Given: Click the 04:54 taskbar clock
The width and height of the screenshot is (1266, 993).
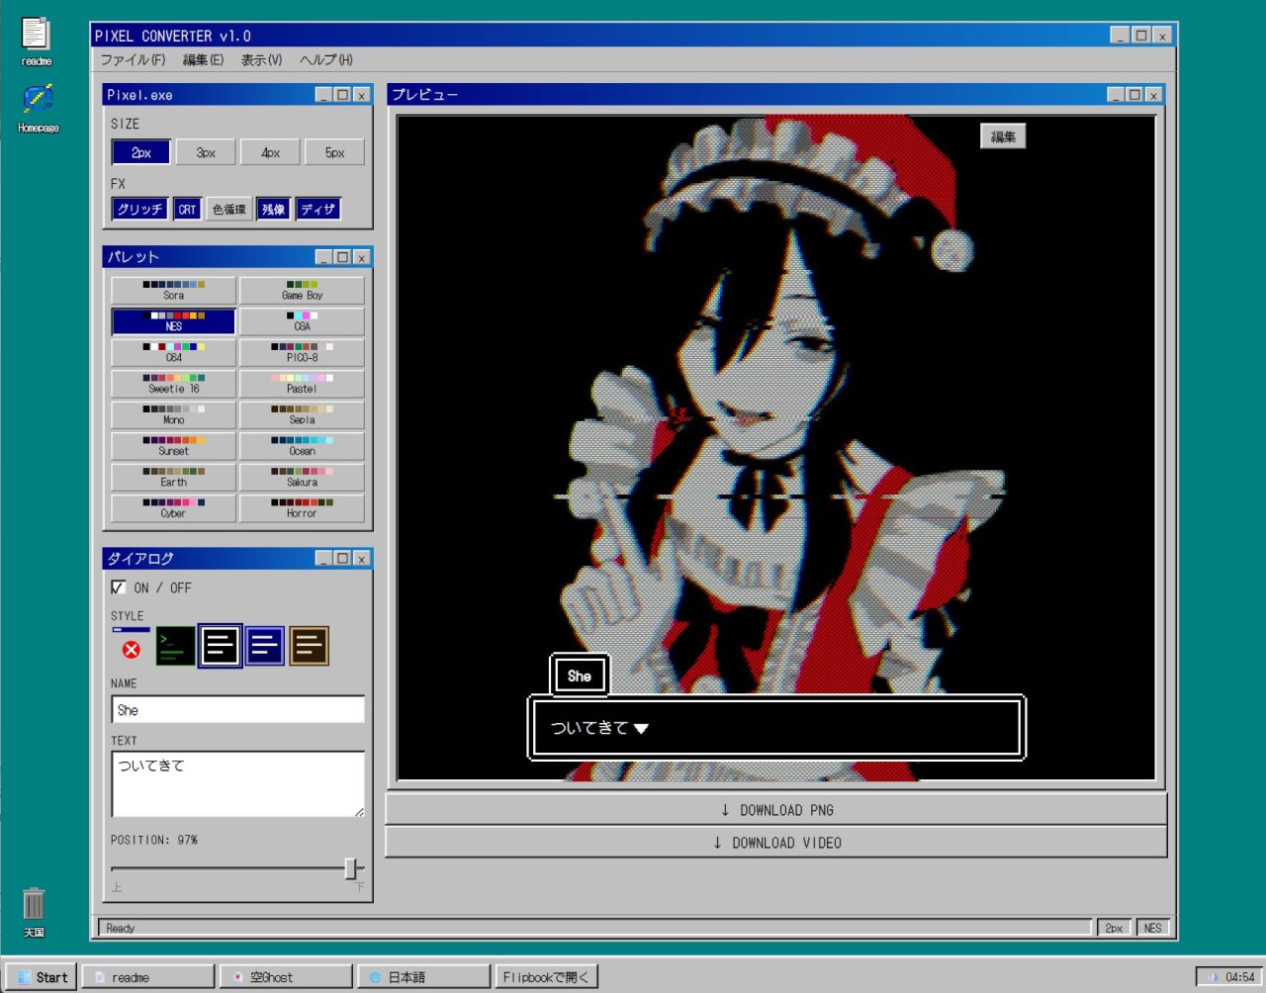Looking at the screenshot, I should [1229, 977].
